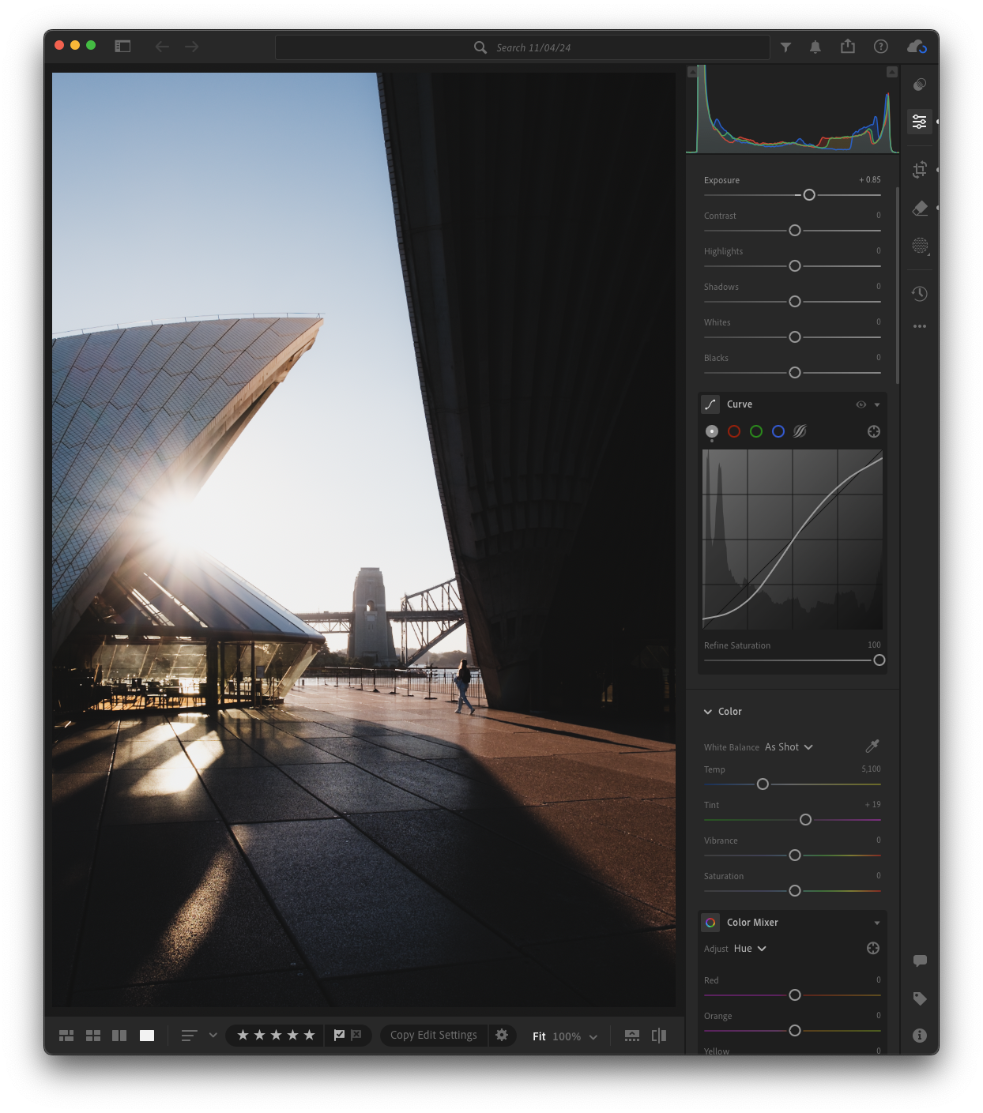Open the sort lines button
This screenshot has height=1113, width=983.
(x=189, y=1035)
